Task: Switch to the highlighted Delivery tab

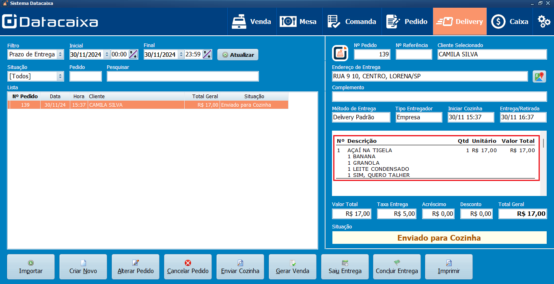Action: tap(459, 21)
